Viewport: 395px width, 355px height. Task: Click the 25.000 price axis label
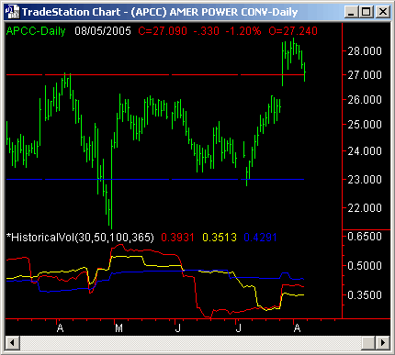point(365,125)
